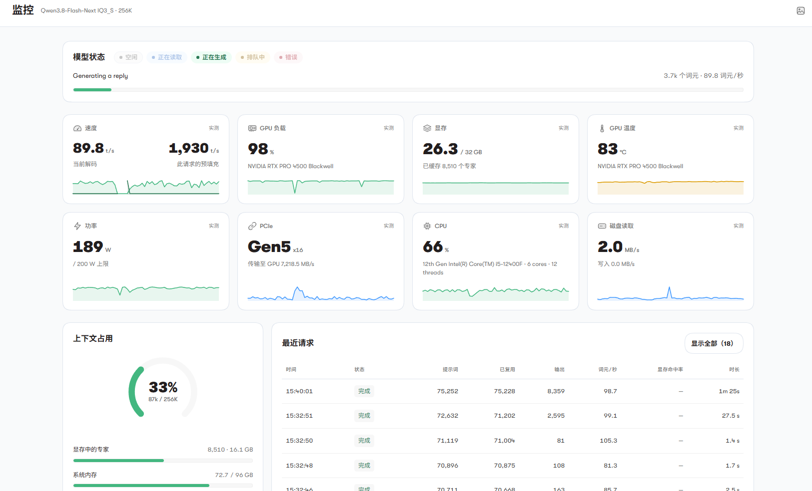Click the link icon beside PCIe

coord(252,226)
